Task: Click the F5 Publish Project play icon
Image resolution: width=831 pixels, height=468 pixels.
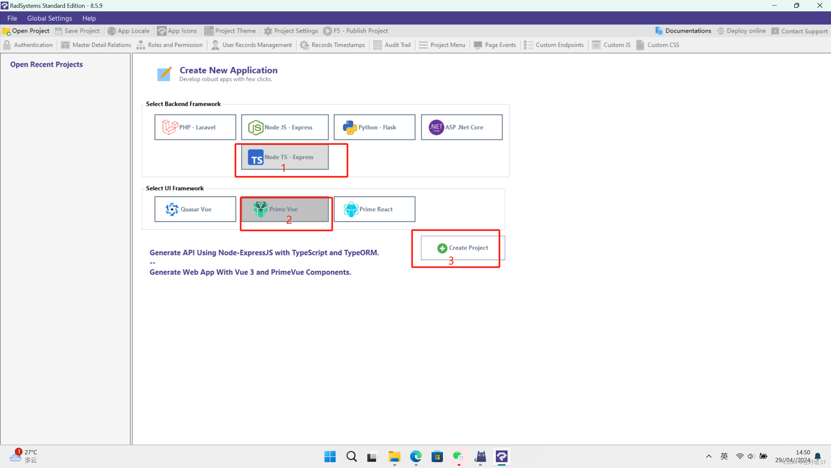Action: pyautogui.click(x=327, y=31)
